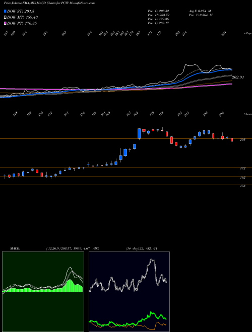This screenshot has width=252, height=332.
Task: Click the 211 value in the Lows row
Action: tap(186, 114)
